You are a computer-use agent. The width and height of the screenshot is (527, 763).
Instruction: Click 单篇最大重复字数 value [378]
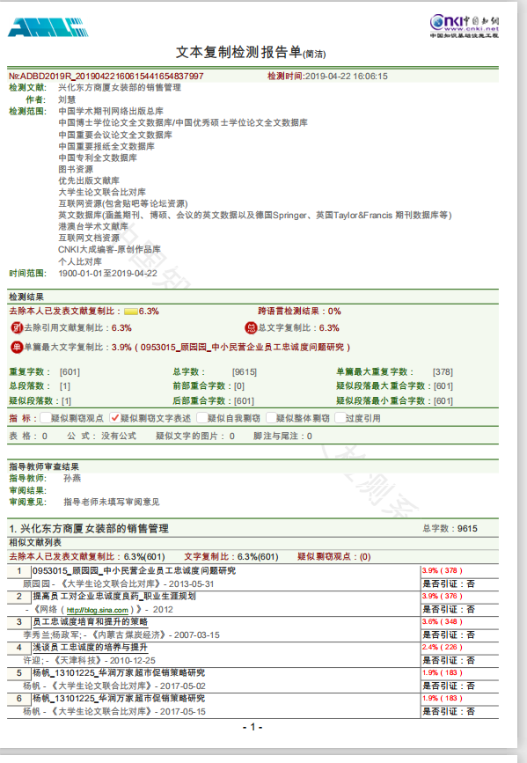coord(443,371)
